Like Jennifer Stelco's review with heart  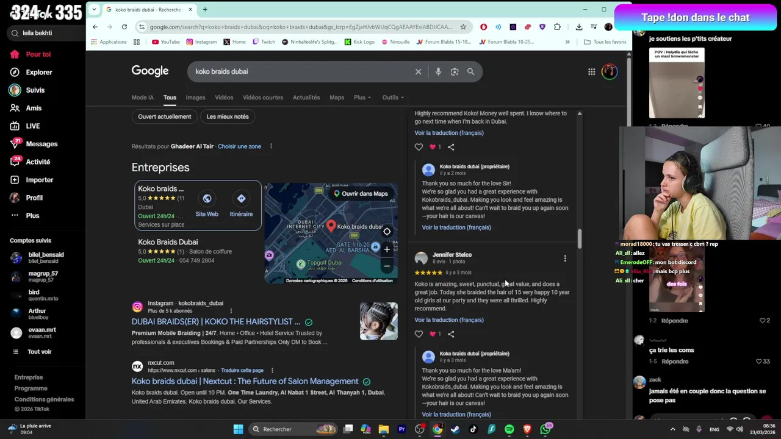coord(419,334)
